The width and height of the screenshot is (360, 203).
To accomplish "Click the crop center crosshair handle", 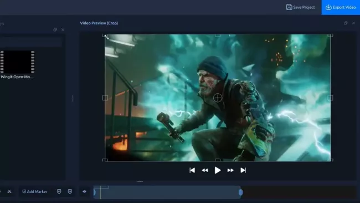I will coord(218,98).
